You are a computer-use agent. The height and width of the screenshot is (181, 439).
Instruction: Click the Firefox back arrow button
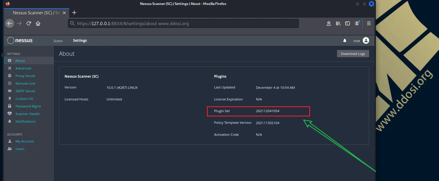coord(10,23)
